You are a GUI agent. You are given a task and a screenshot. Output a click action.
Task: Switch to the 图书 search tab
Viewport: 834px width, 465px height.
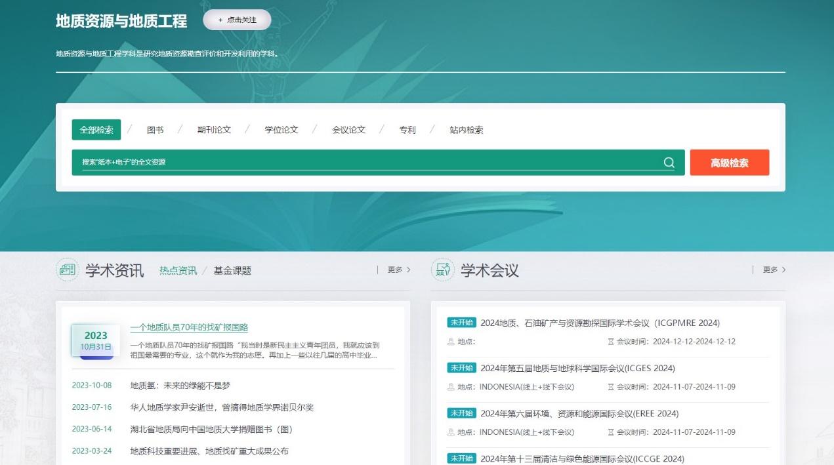156,130
